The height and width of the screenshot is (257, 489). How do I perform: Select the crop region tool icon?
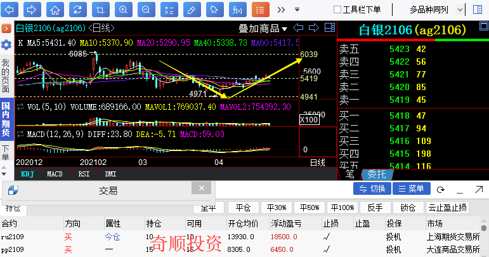[x=100, y=10]
